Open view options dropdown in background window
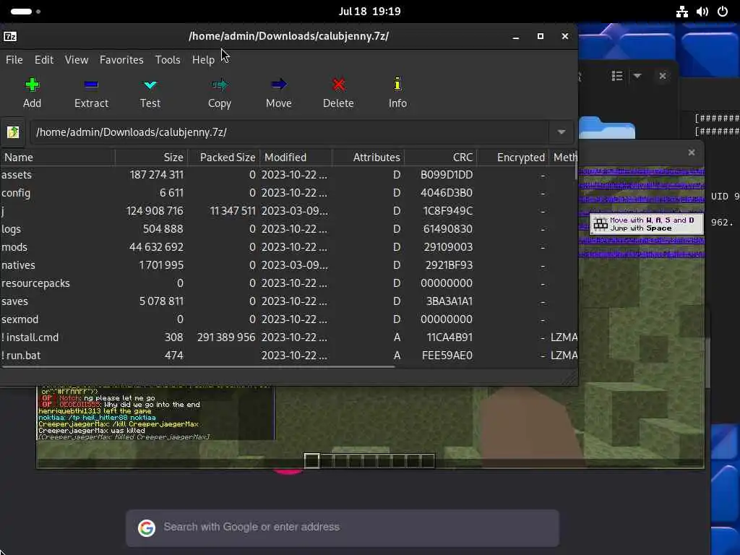 pyautogui.click(x=637, y=76)
